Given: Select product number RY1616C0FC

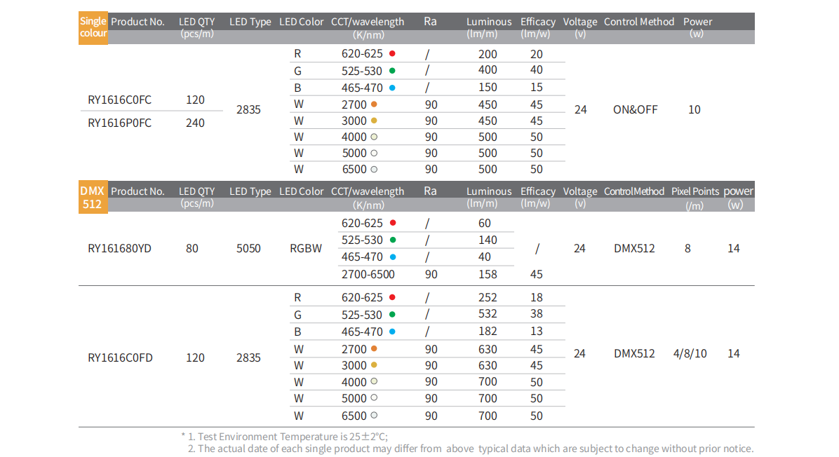Looking at the screenshot, I should click(x=119, y=100).
